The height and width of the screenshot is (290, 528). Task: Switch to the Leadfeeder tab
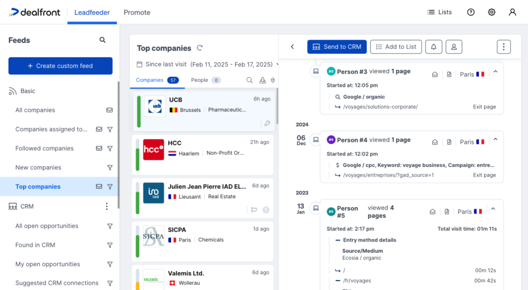(x=92, y=12)
